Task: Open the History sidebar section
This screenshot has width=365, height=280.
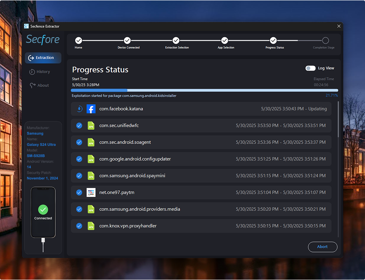Action: tap(39, 72)
